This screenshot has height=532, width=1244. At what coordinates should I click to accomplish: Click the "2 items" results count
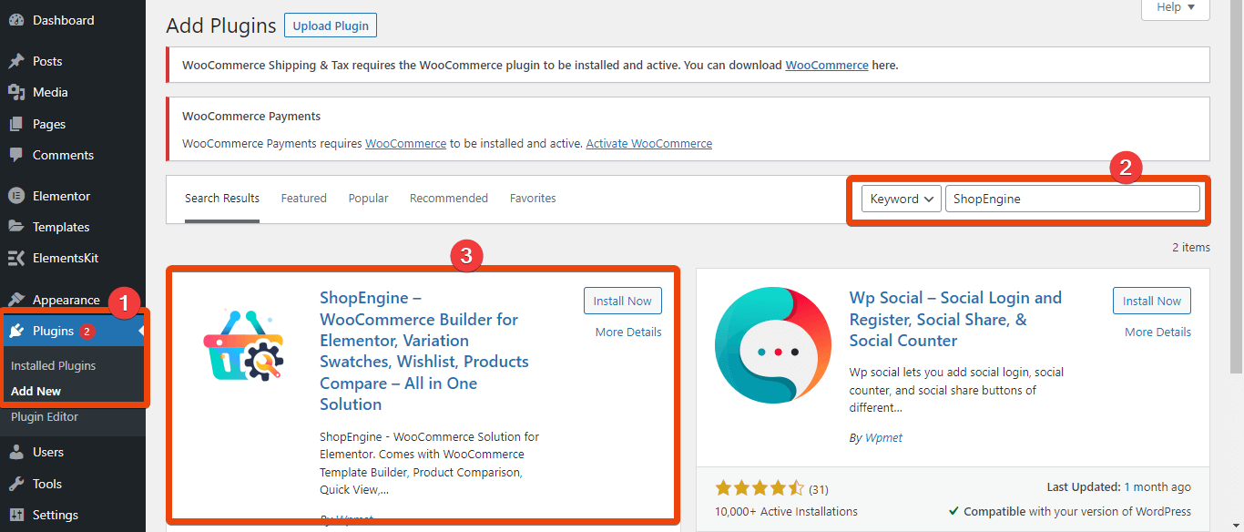point(1190,247)
